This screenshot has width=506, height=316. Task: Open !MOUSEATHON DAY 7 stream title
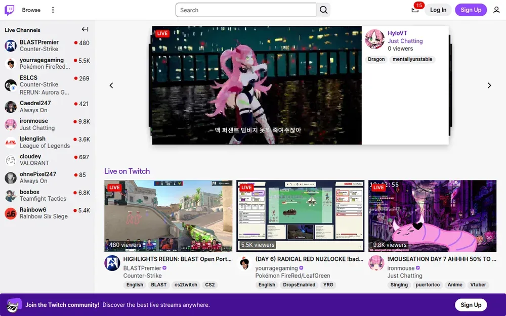pos(442,259)
